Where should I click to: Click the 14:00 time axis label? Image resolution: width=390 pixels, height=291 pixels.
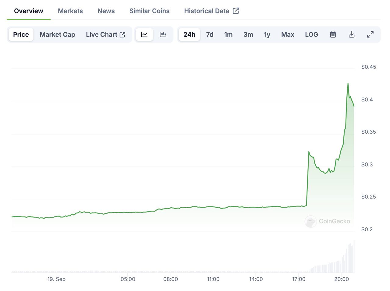click(x=256, y=279)
